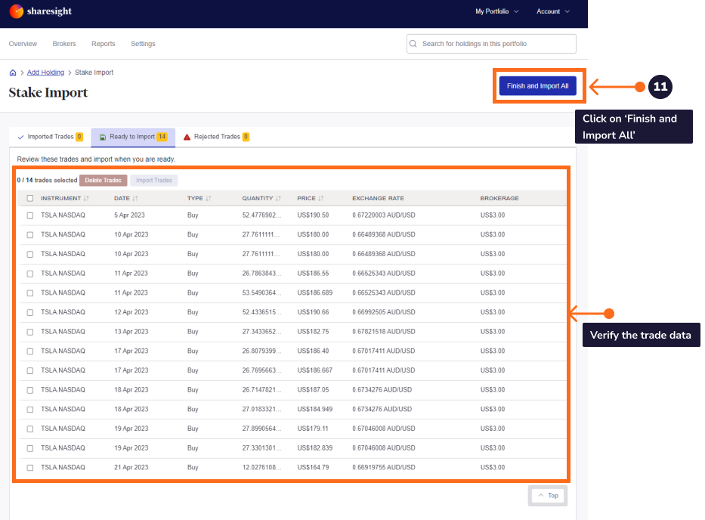Select the Ready to Import tab
The height and width of the screenshot is (520, 705).
tap(133, 137)
